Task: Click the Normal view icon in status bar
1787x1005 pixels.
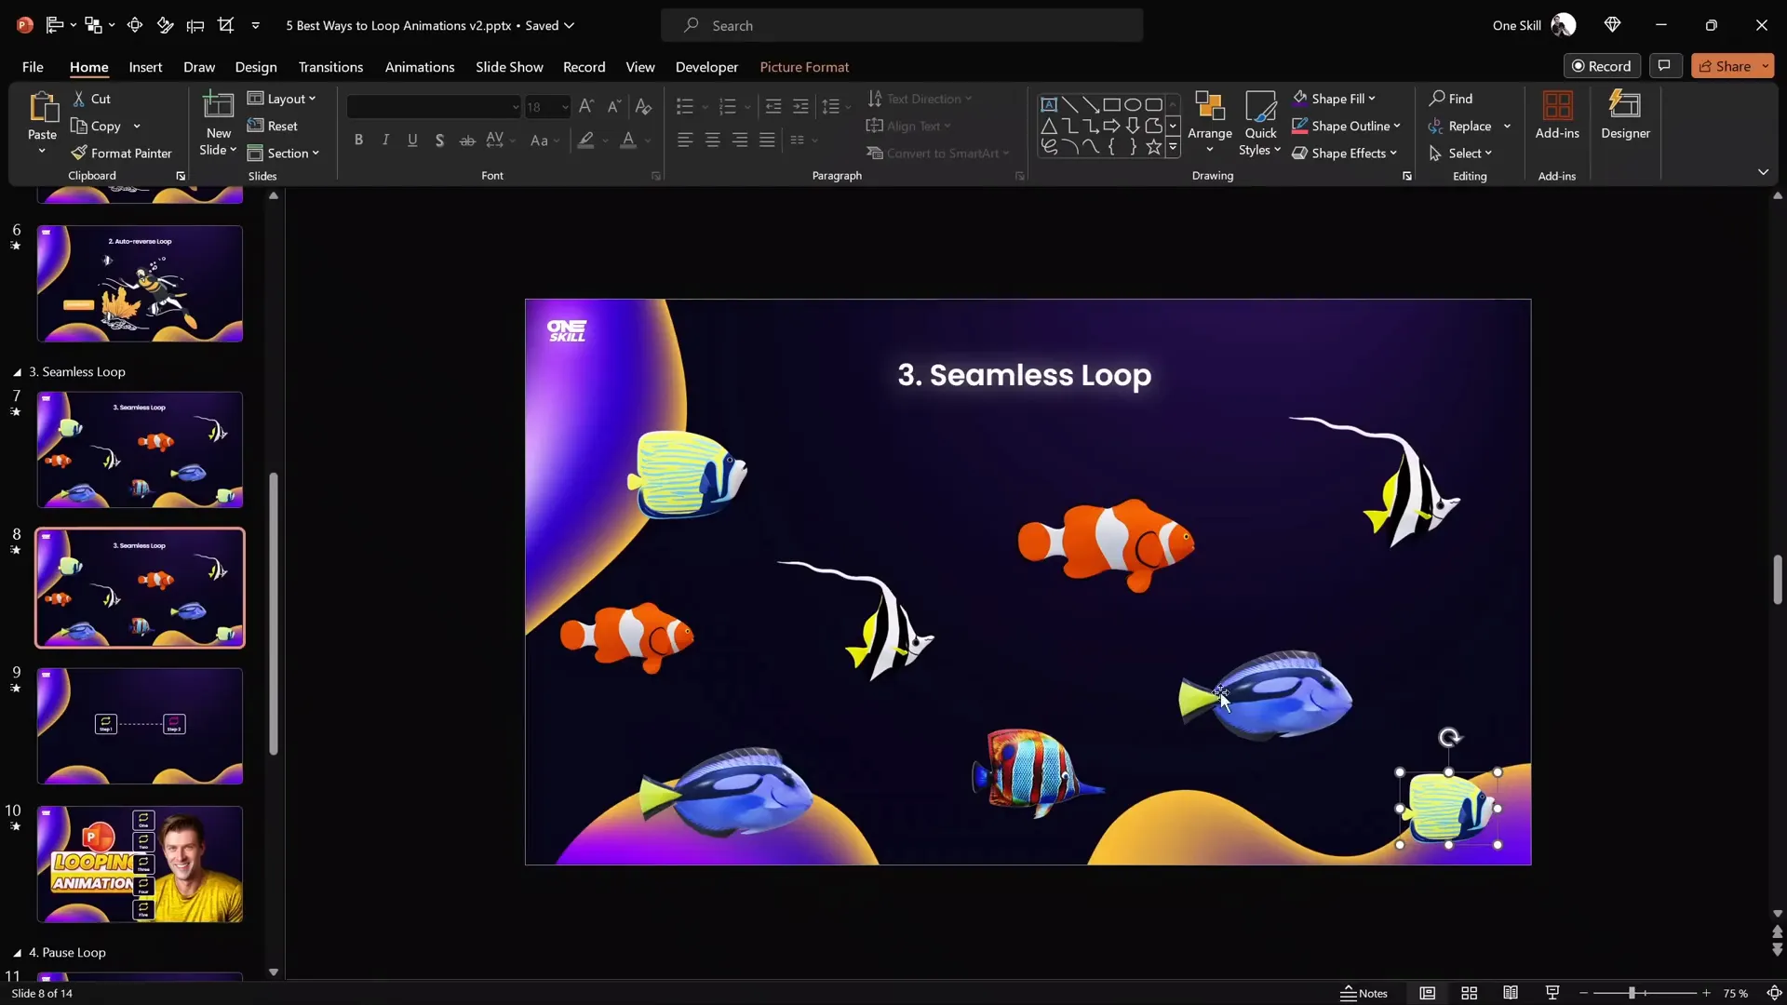Action: pos(1428,993)
